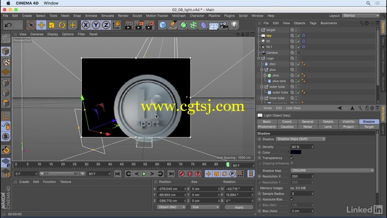The width and height of the screenshot is (387, 218).
Task: Collapse the Logo group
Action: pyautogui.click(x=259, y=58)
